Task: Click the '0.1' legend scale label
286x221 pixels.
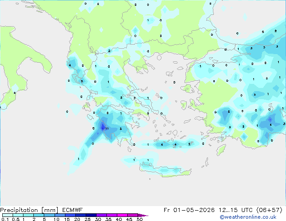Action: [5, 219]
